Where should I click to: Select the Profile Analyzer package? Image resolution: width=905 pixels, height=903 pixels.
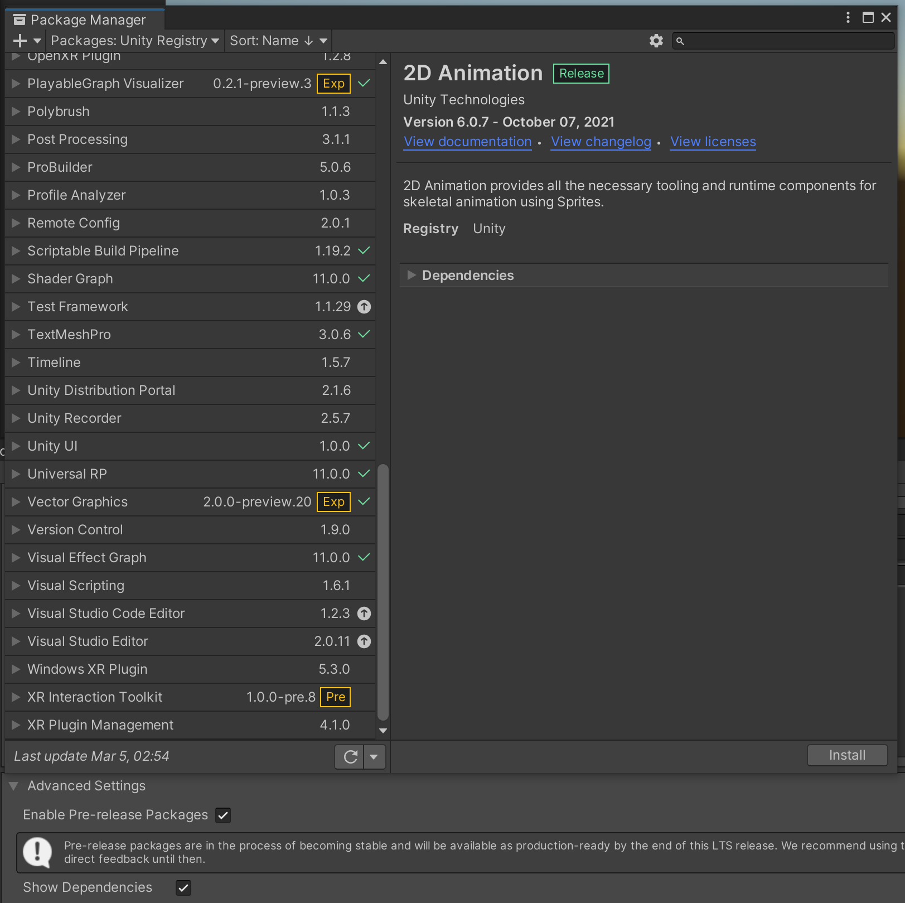click(190, 195)
